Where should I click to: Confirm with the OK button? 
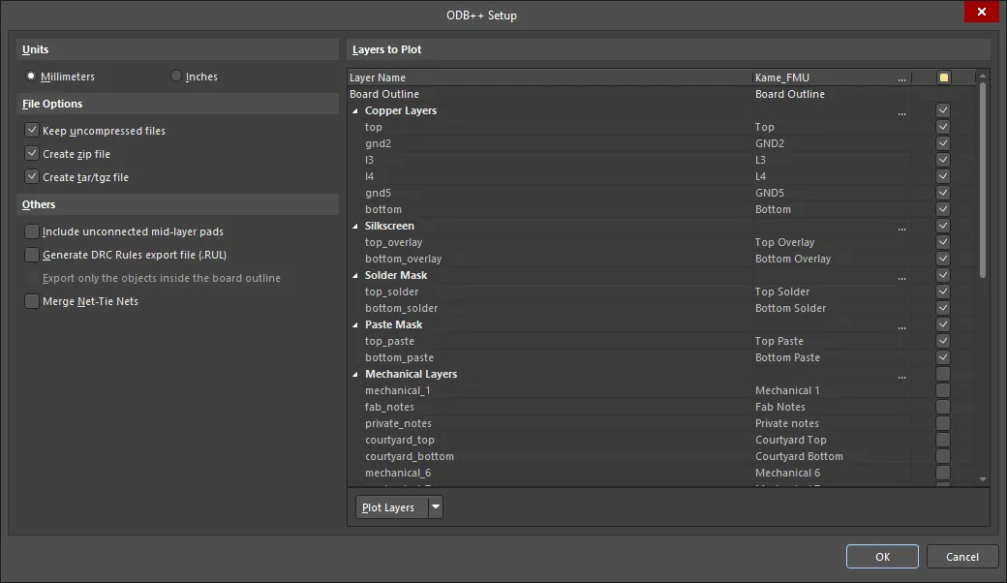(882, 557)
